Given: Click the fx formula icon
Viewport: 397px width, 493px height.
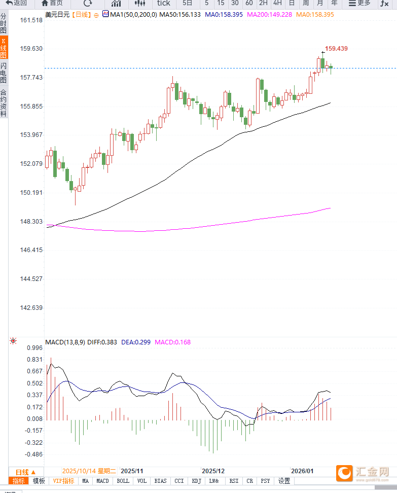Looking at the screenshot, I should point(385,3).
